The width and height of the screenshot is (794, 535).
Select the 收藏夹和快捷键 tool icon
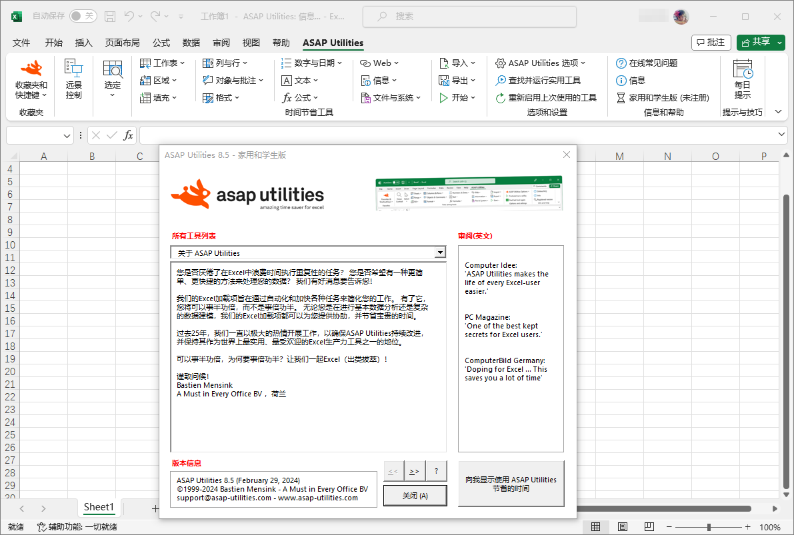[x=29, y=67]
